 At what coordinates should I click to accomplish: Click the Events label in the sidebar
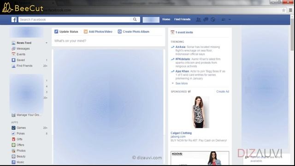pos(21,54)
